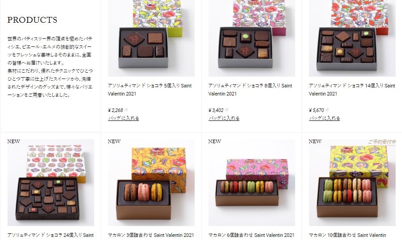The width and height of the screenshot is (402, 240).
Task: Open the 14-piece chocolate box image
Action: pyautogui.click(x=352, y=38)
